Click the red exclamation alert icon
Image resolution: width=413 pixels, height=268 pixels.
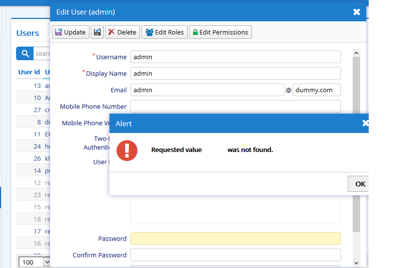click(127, 151)
